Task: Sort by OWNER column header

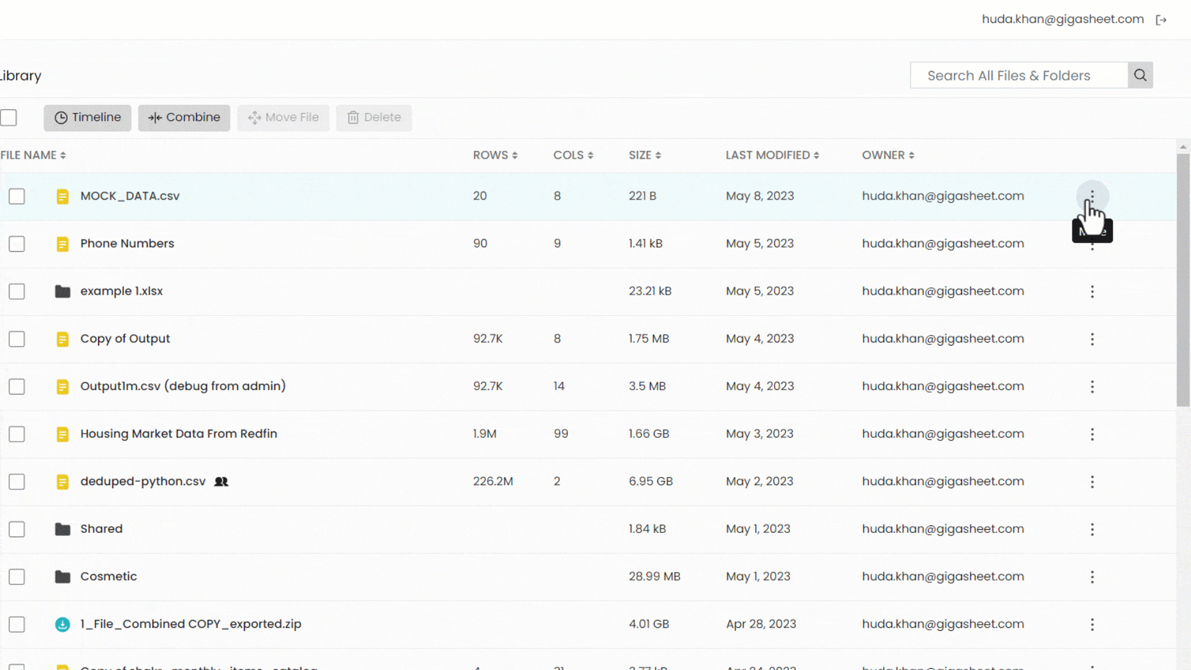Action: (888, 155)
